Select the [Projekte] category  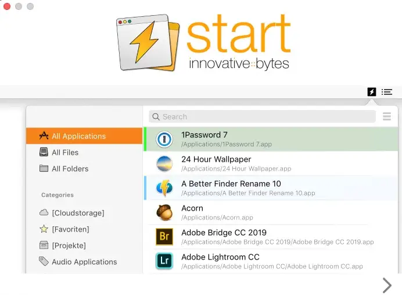68,246
